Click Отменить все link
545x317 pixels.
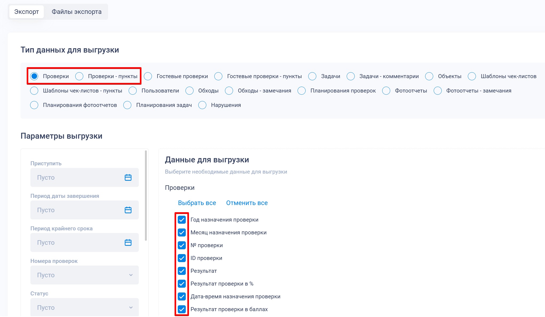pos(247,203)
